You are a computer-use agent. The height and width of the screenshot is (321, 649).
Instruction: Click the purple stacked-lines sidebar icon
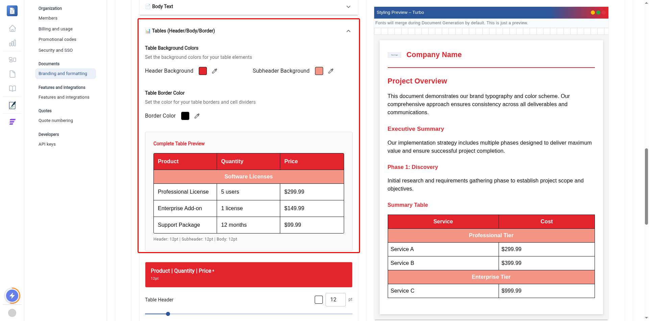[x=13, y=122]
